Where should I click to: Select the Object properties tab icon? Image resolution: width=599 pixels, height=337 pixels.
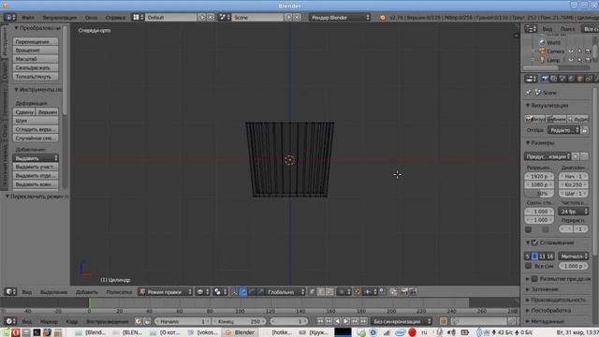580,79
